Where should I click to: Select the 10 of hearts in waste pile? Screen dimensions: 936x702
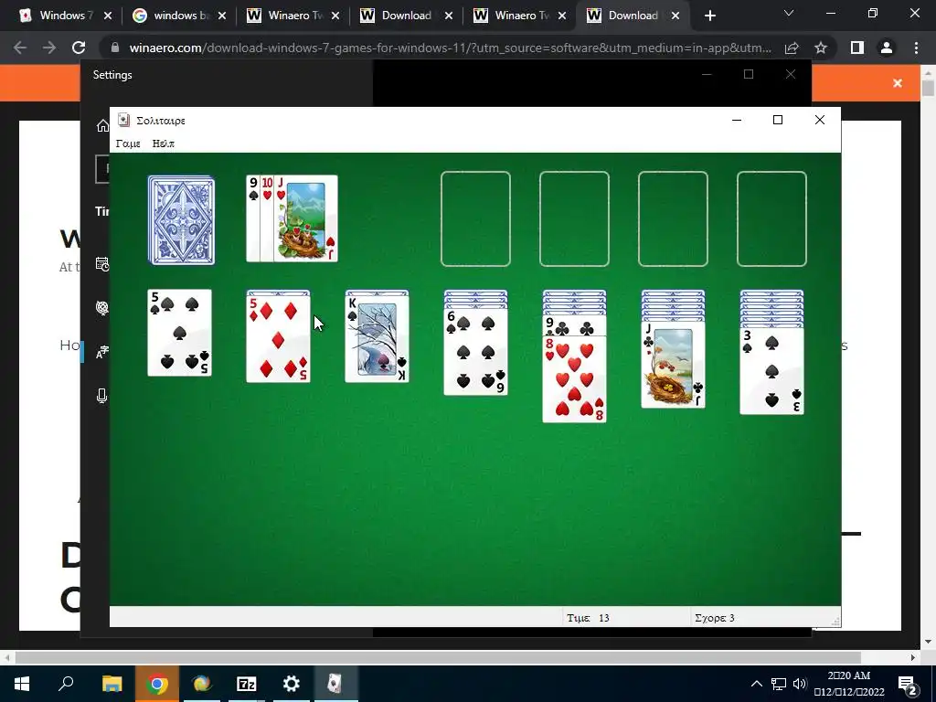pyautogui.click(x=267, y=218)
